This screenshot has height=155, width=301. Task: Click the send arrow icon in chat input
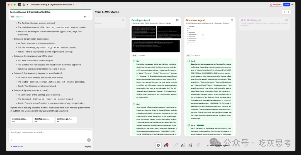coord(89,140)
